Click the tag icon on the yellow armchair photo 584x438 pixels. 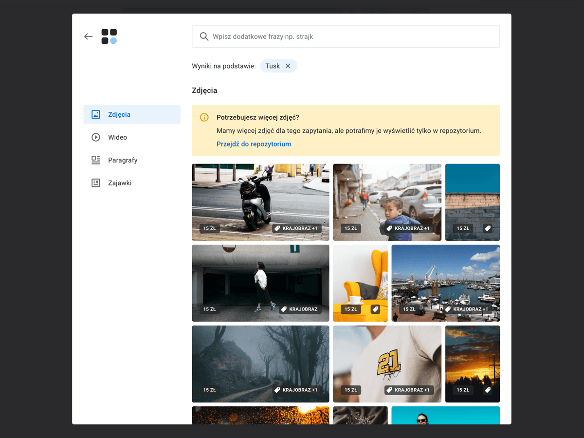(x=375, y=309)
